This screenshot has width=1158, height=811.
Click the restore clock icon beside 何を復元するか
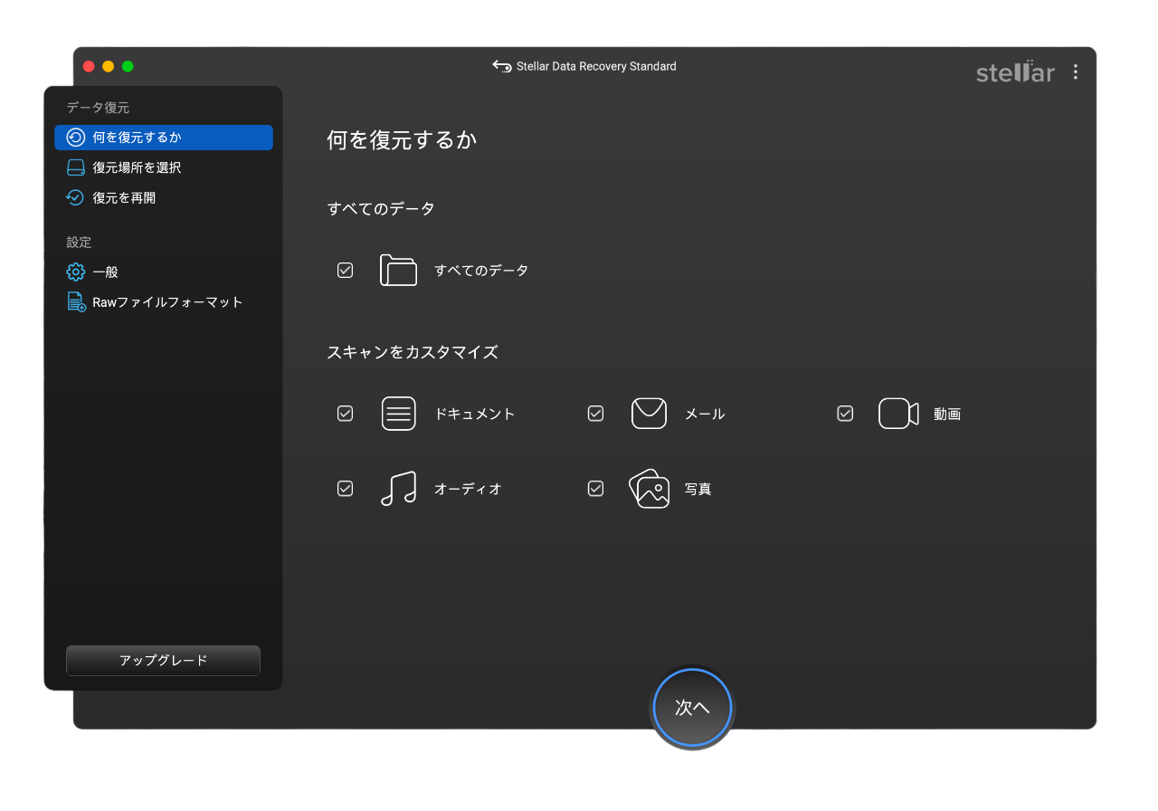pos(76,138)
